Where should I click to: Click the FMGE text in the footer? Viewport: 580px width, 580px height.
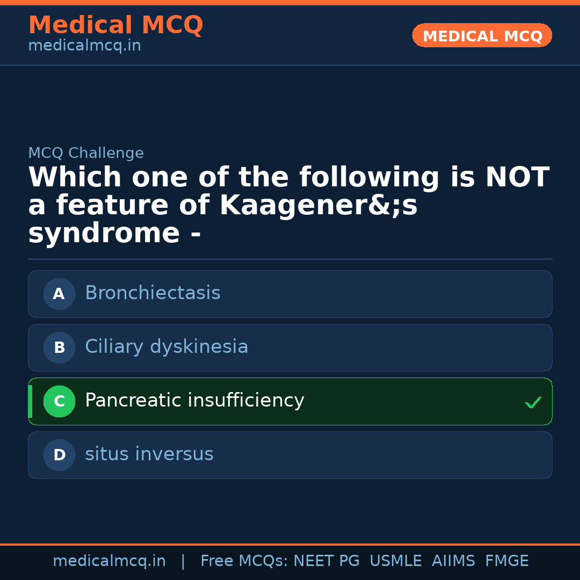pos(506,560)
